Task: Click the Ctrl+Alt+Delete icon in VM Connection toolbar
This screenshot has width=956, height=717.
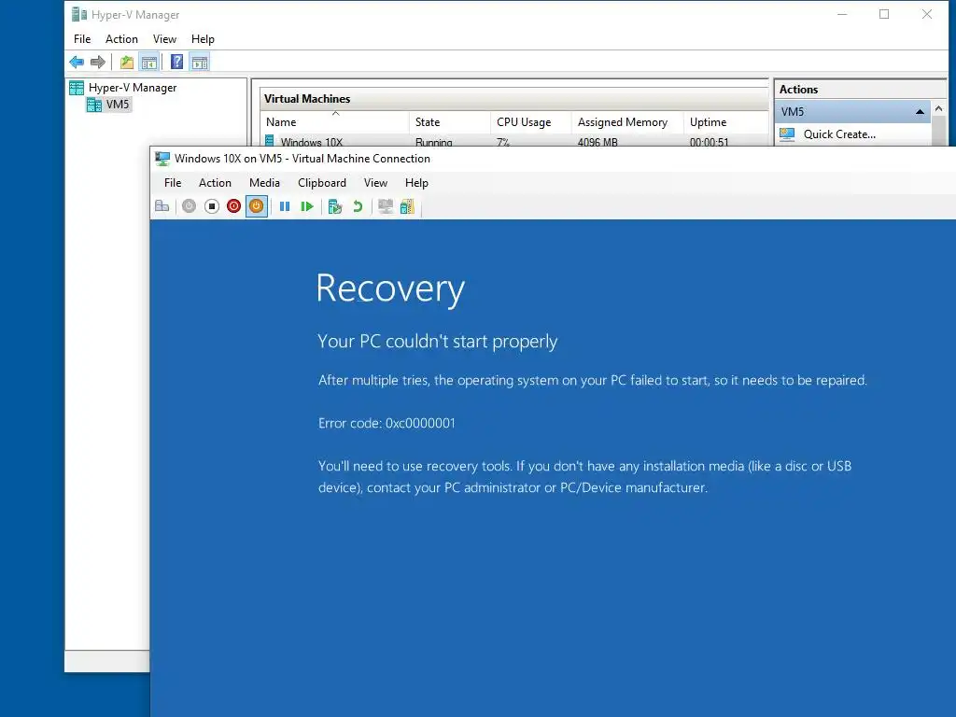Action: click(x=162, y=206)
